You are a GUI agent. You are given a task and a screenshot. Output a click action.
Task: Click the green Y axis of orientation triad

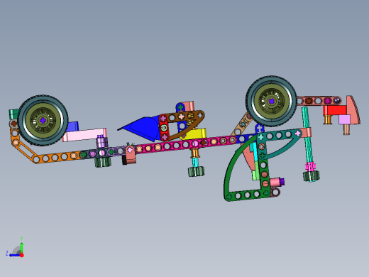[21, 247]
